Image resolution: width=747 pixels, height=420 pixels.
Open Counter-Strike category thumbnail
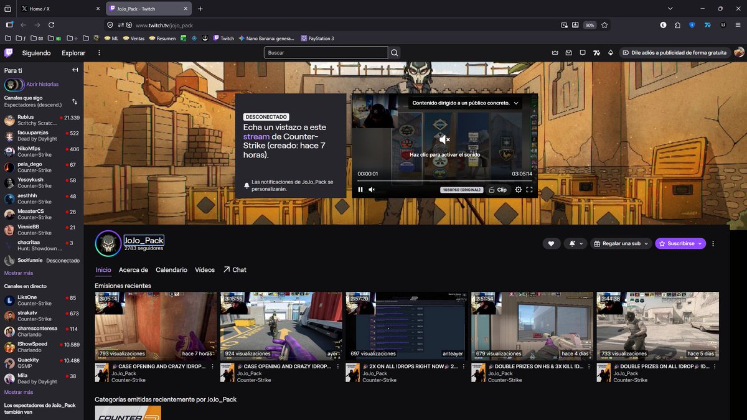(x=128, y=413)
